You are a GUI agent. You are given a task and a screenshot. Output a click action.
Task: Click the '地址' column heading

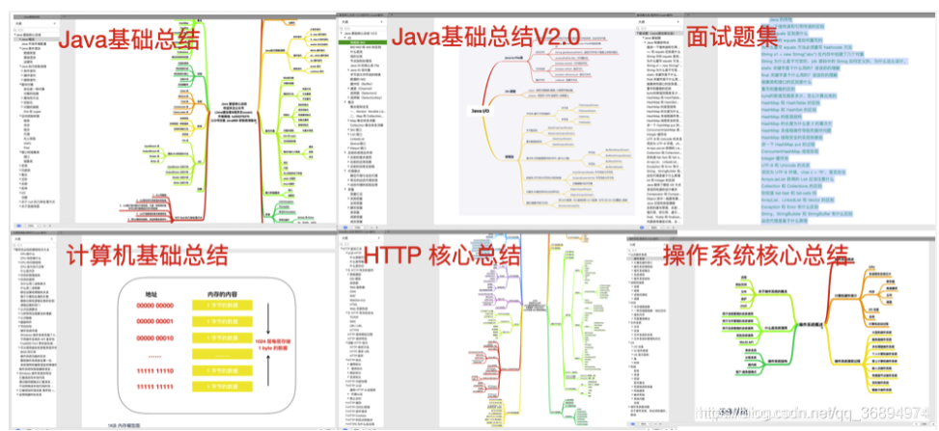pos(152,294)
